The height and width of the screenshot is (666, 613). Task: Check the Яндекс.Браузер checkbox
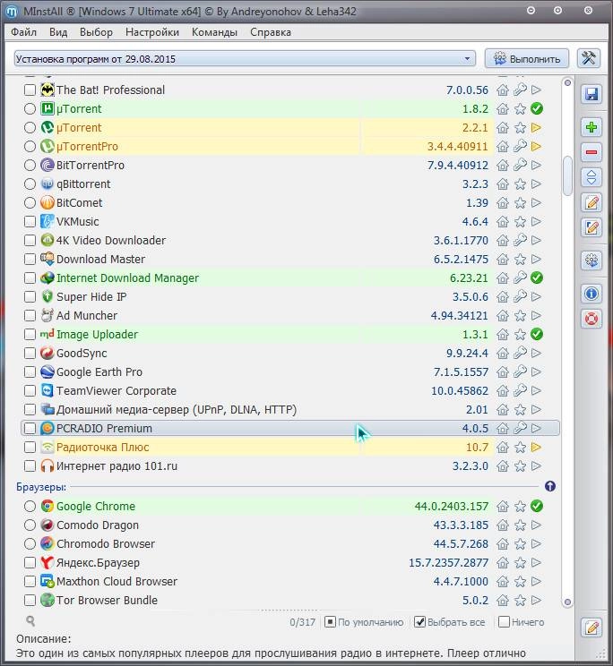(30, 563)
